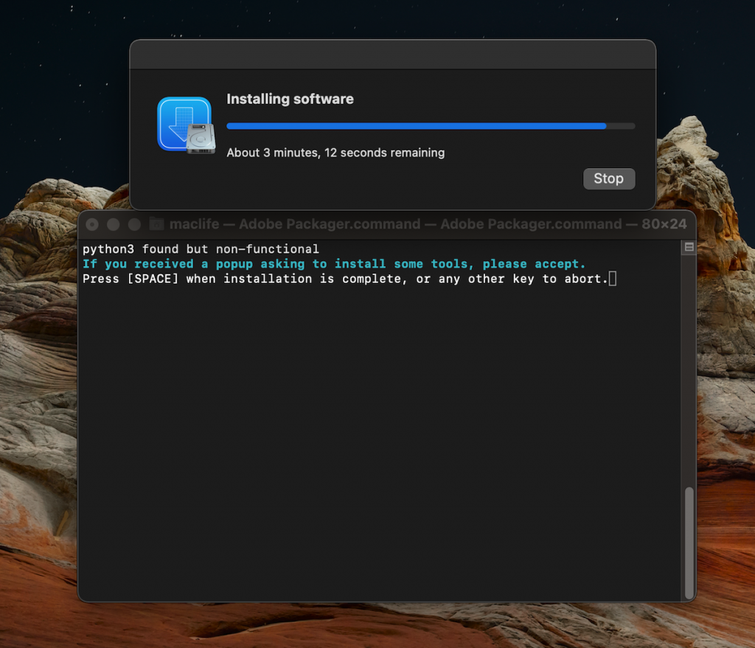The height and width of the screenshot is (648, 755).
Task: Click the terminal cursor block
Action: coord(613,279)
